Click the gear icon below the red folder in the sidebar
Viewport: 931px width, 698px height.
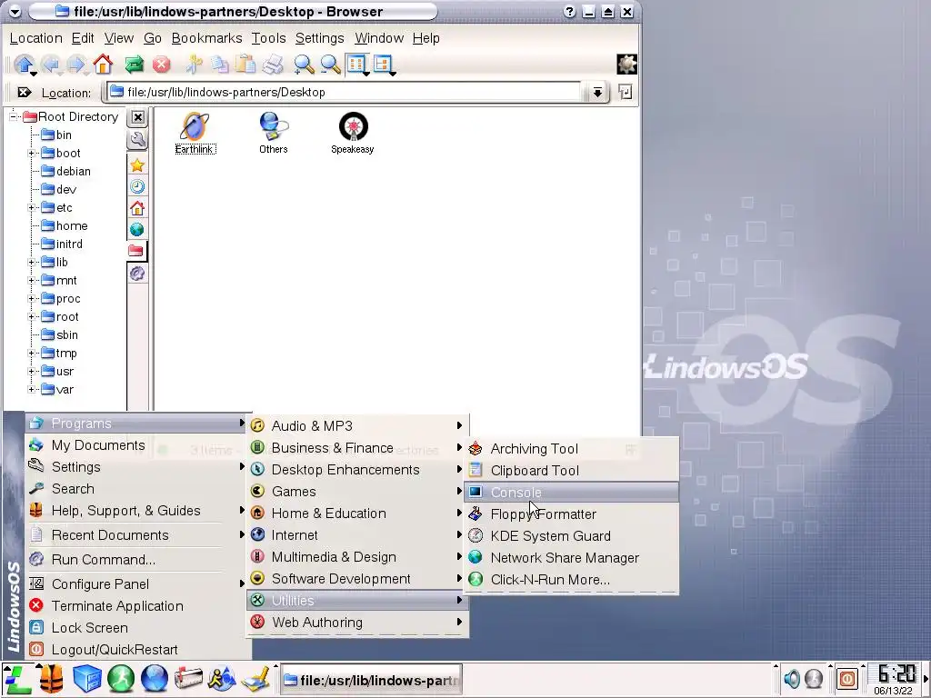[137, 273]
